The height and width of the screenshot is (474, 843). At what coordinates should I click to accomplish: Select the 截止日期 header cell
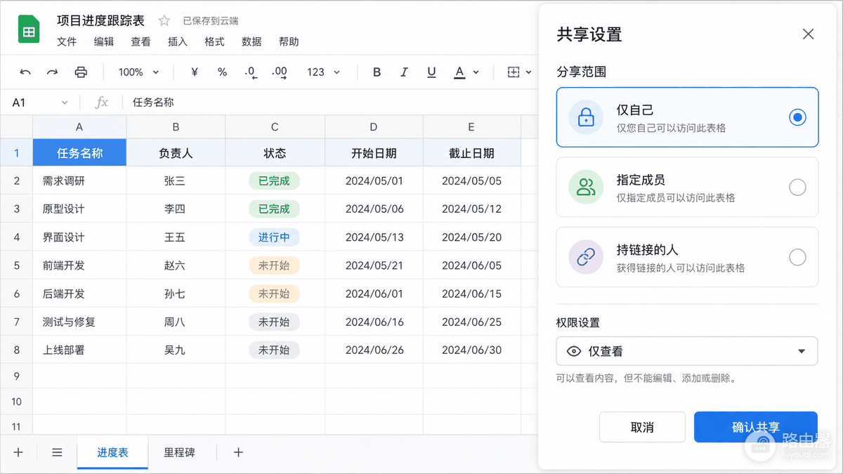pos(471,153)
